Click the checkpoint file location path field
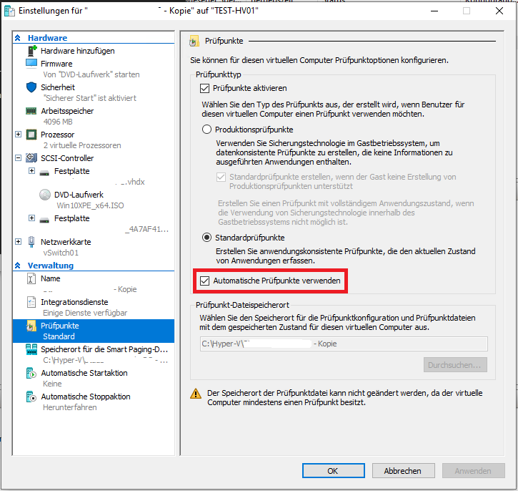The image size is (518, 491). pos(343,344)
